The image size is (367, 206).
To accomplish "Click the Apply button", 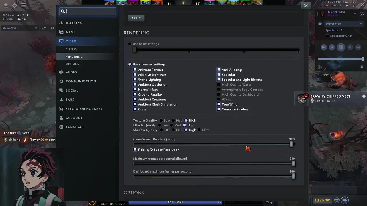I will pos(136,18).
